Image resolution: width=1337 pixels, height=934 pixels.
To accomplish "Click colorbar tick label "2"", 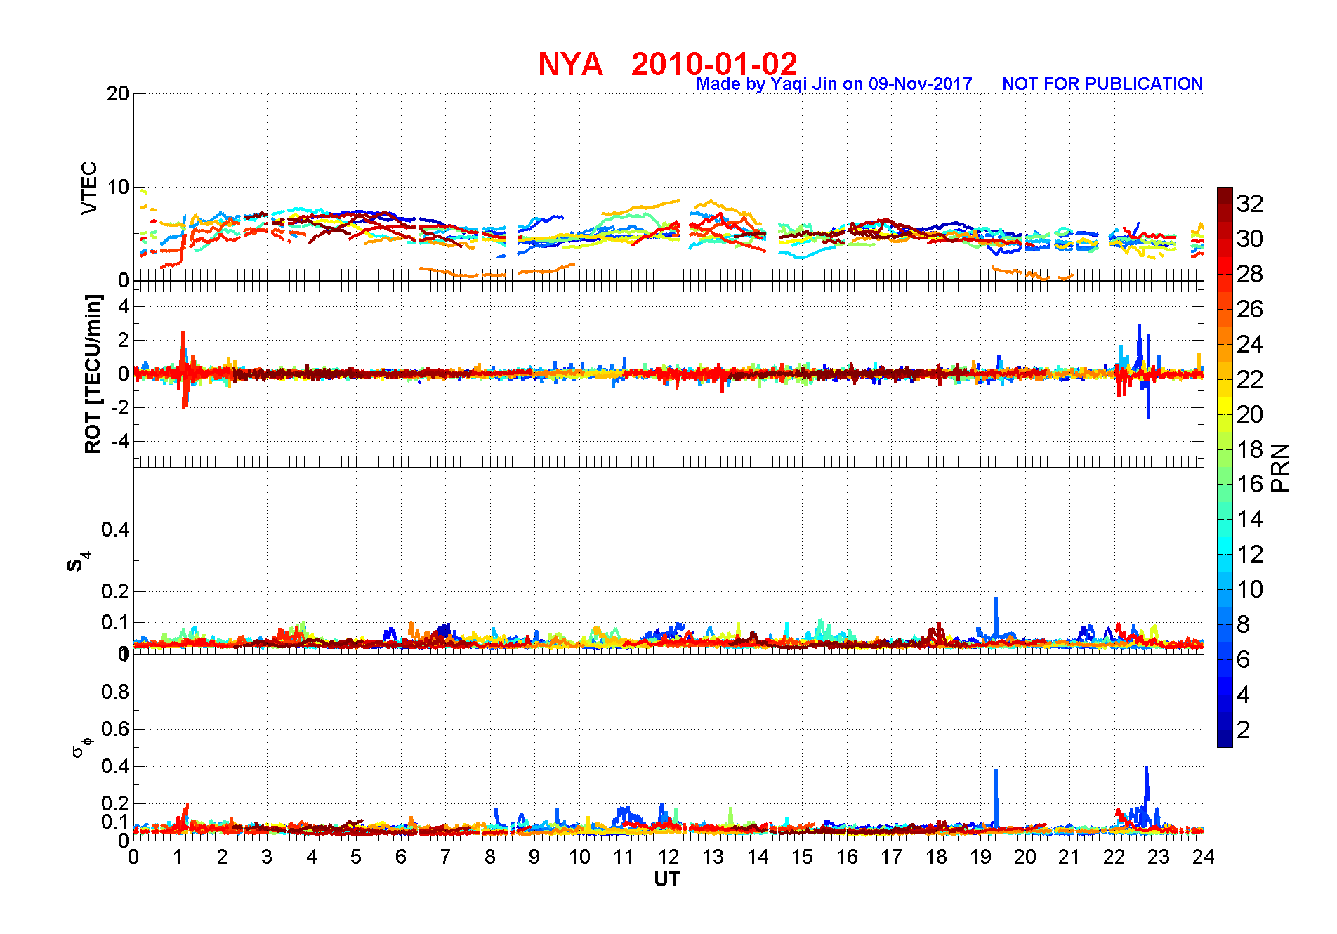I will (1244, 730).
